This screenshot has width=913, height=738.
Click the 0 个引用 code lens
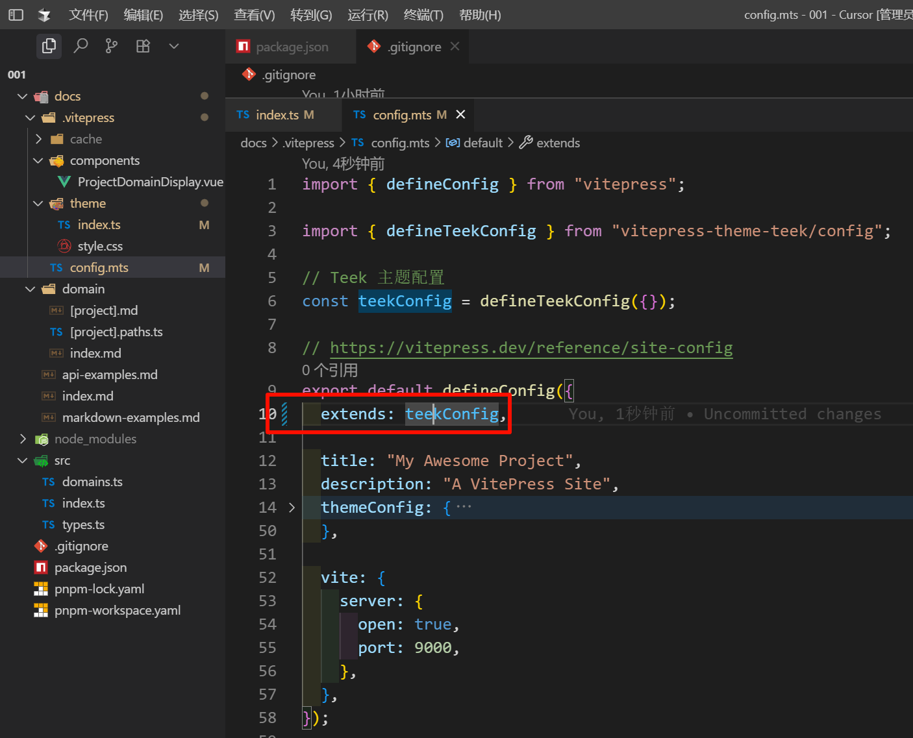pyautogui.click(x=330, y=371)
